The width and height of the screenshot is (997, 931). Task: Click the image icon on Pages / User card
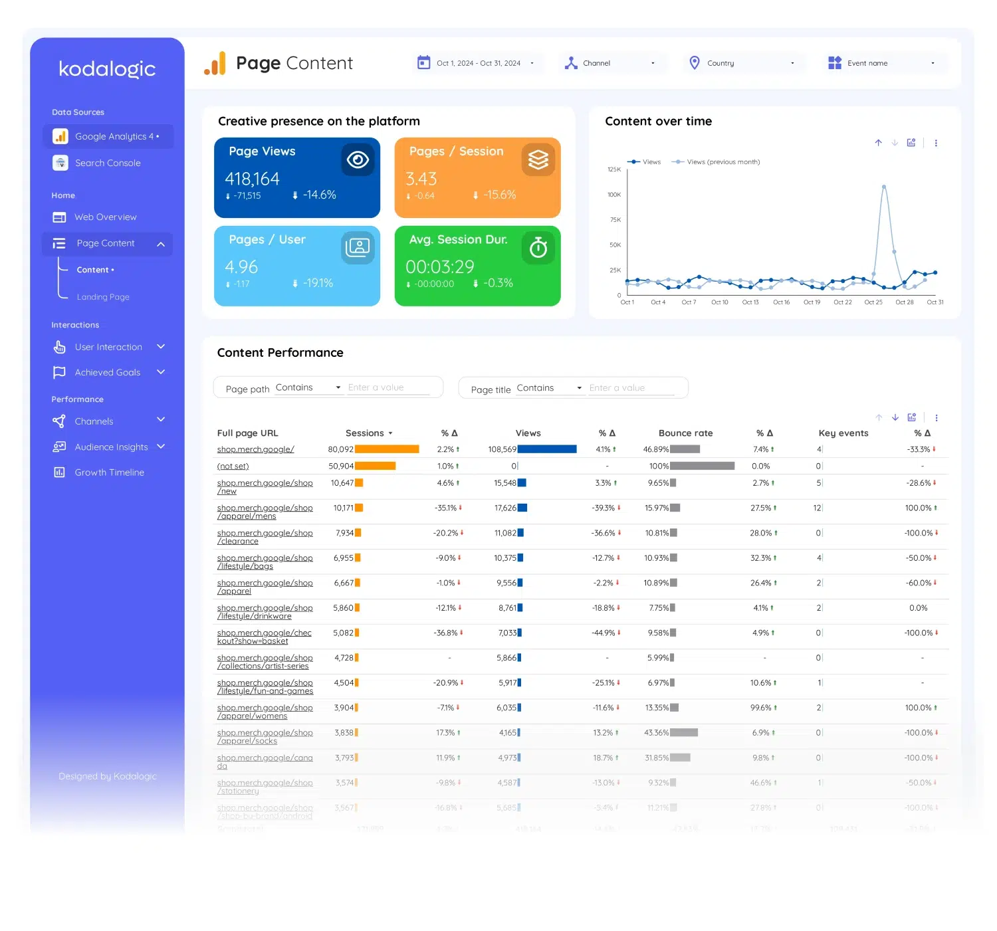358,248
